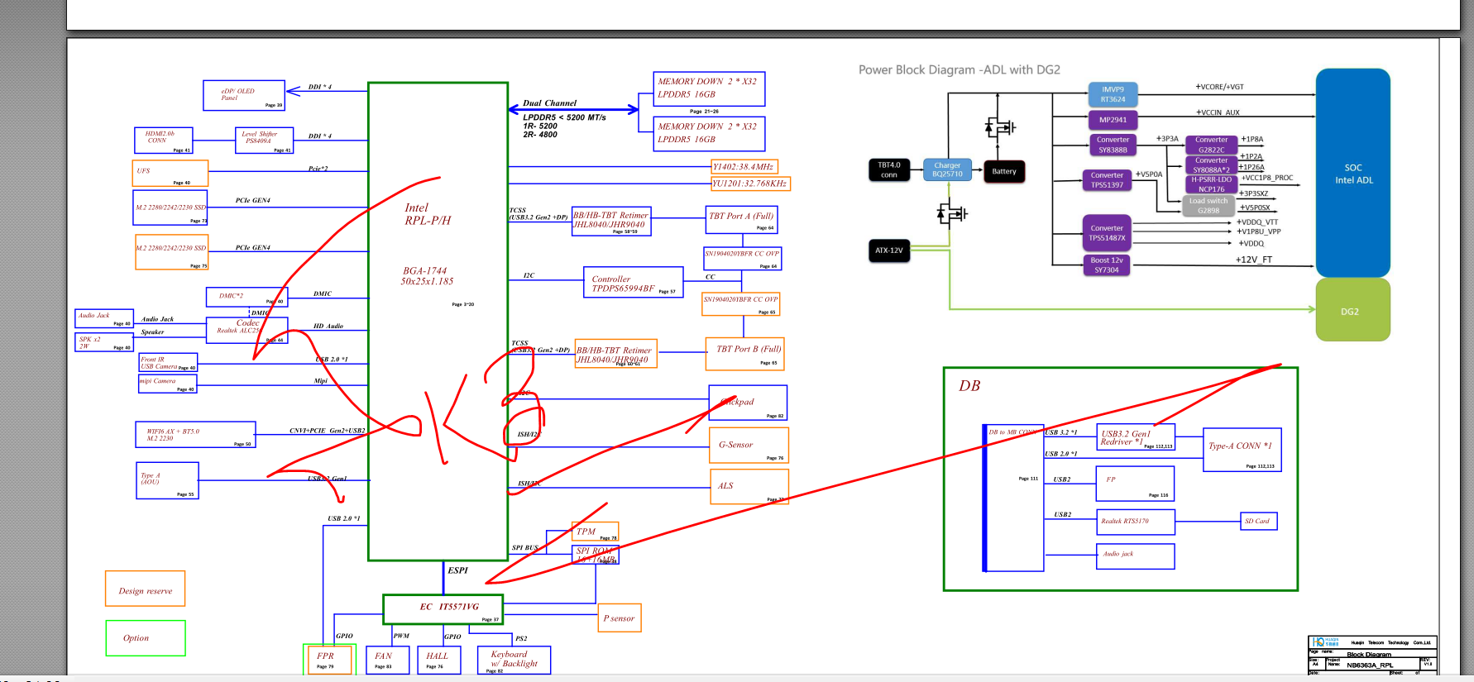Click the WIFI6 AX + BT5.0 box

(195, 435)
